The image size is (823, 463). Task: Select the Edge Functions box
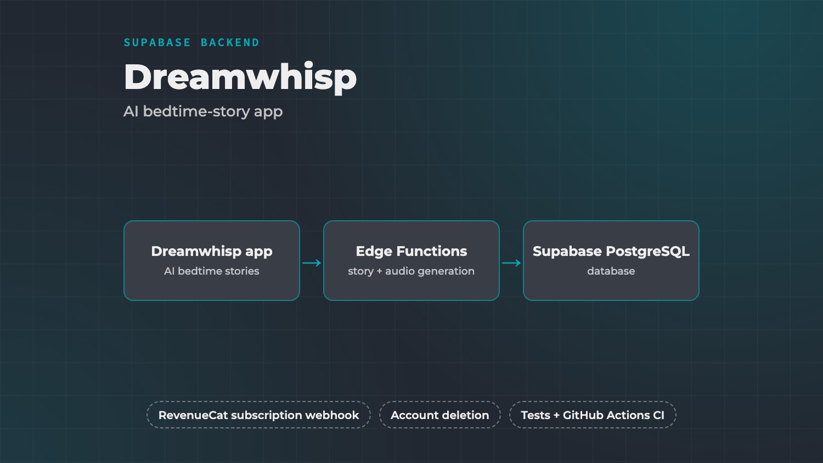[411, 261]
